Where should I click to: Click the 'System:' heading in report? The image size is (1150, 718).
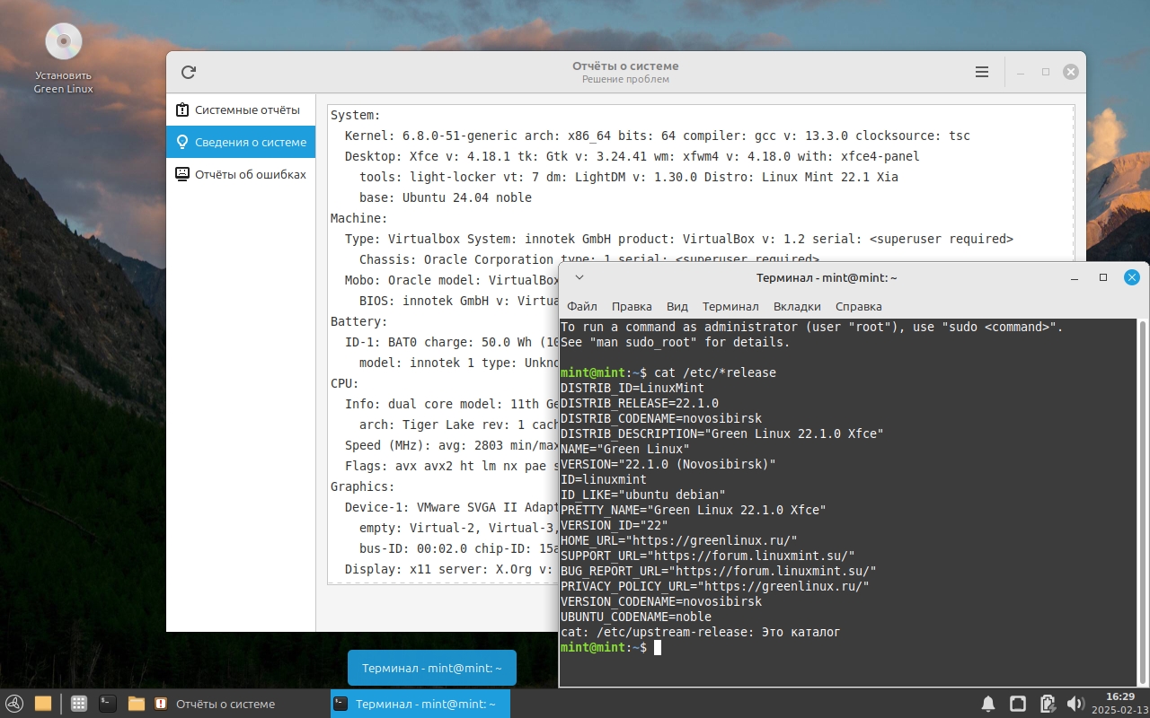coord(356,115)
